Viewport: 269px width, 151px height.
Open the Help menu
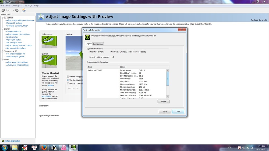tap(36, 5)
